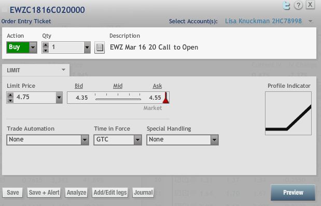Click the red market price marker
Viewport: 321px width, 206px height.
(166, 98)
